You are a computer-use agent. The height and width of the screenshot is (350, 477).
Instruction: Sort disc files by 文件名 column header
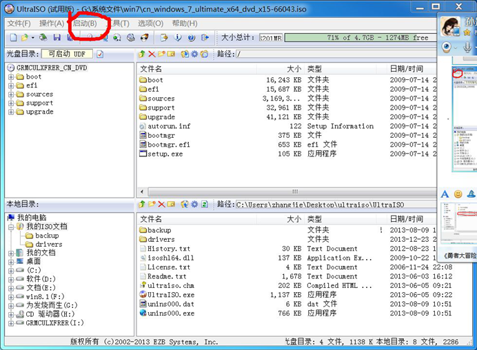click(x=197, y=69)
